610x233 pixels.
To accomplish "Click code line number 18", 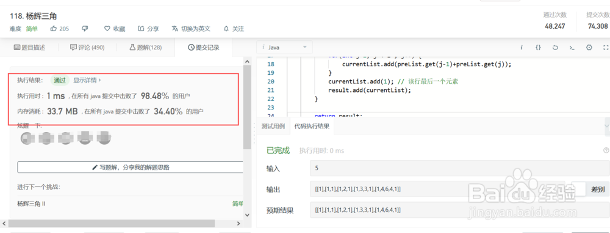I will [x=271, y=64].
